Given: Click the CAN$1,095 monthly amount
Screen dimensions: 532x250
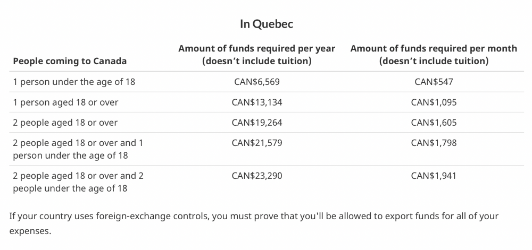Looking at the screenshot, I should pos(434,102).
